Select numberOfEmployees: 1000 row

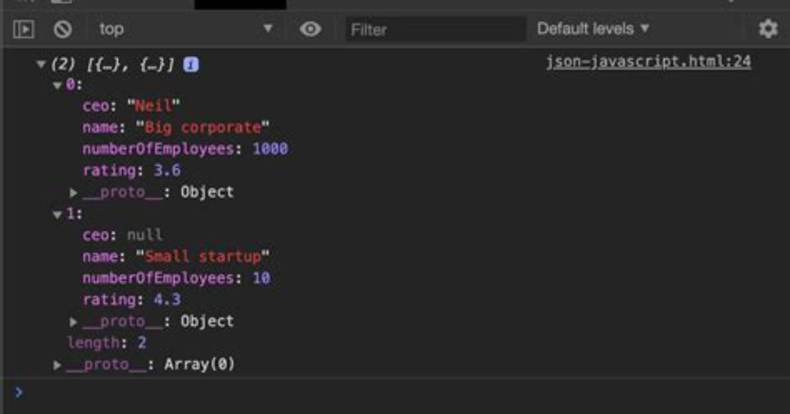(185, 149)
